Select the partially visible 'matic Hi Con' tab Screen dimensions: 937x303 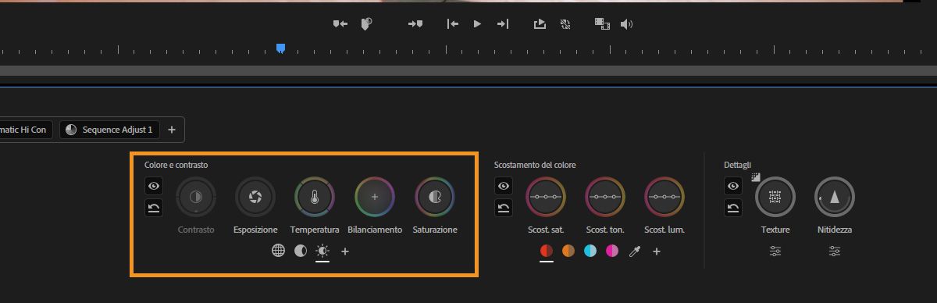pyautogui.click(x=27, y=130)
